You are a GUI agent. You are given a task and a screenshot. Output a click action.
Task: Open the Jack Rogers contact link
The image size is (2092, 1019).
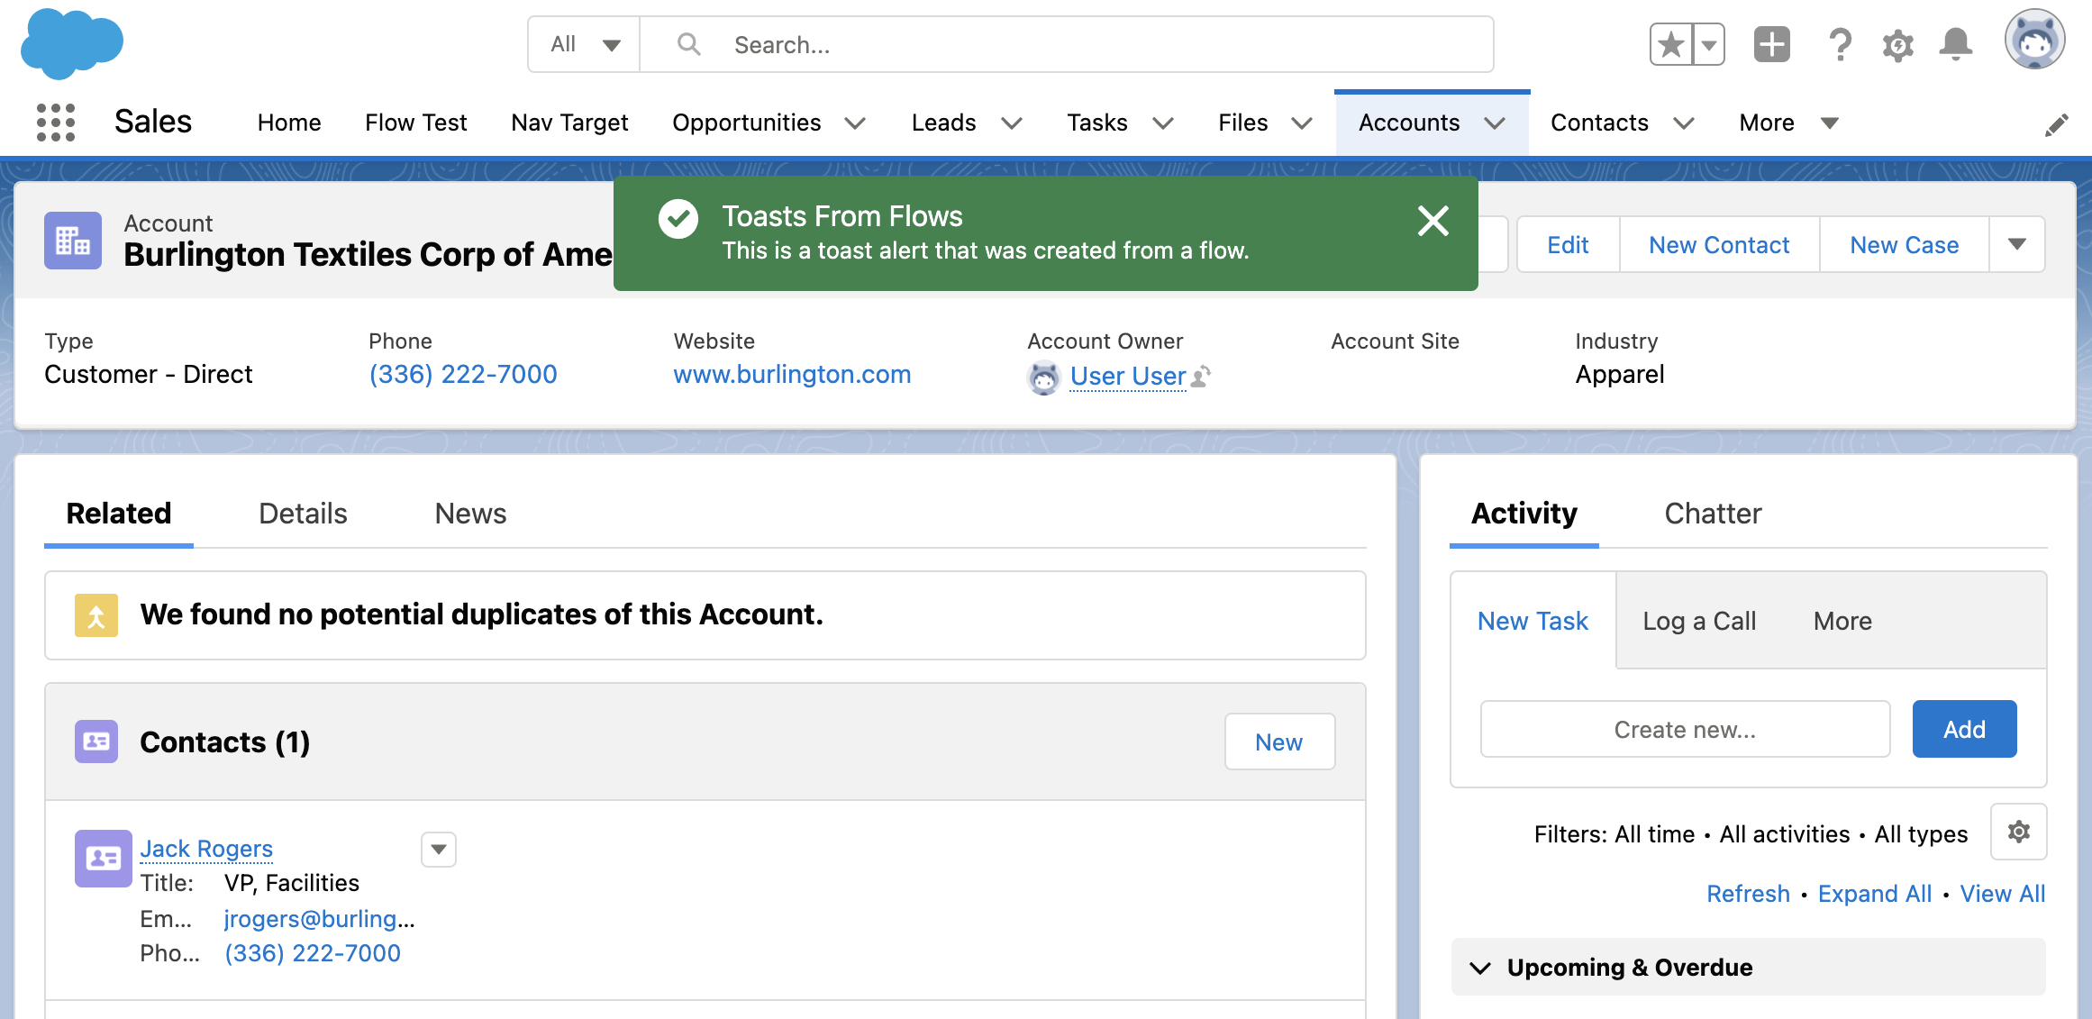click(206, 849)
